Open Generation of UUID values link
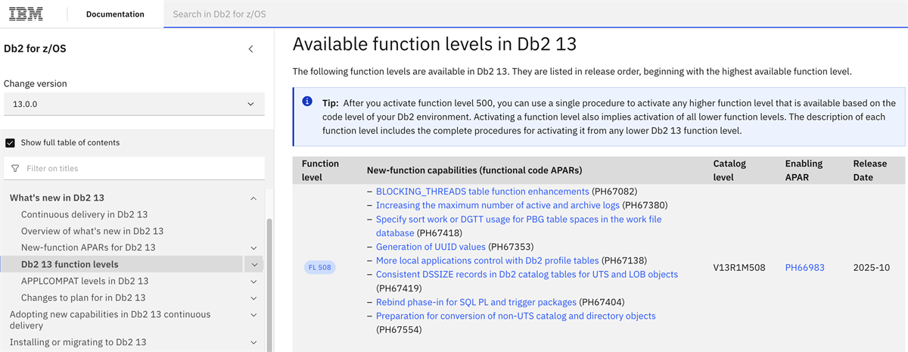908x352 pixels. click(x=431, y=247)
